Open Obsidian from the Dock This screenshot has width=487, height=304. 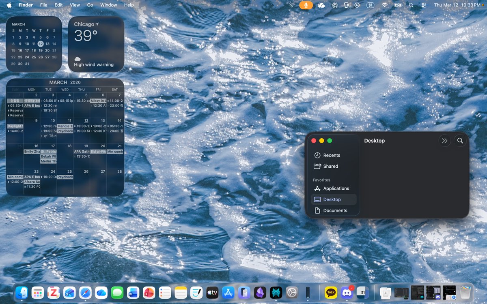(x=260, y=292)
